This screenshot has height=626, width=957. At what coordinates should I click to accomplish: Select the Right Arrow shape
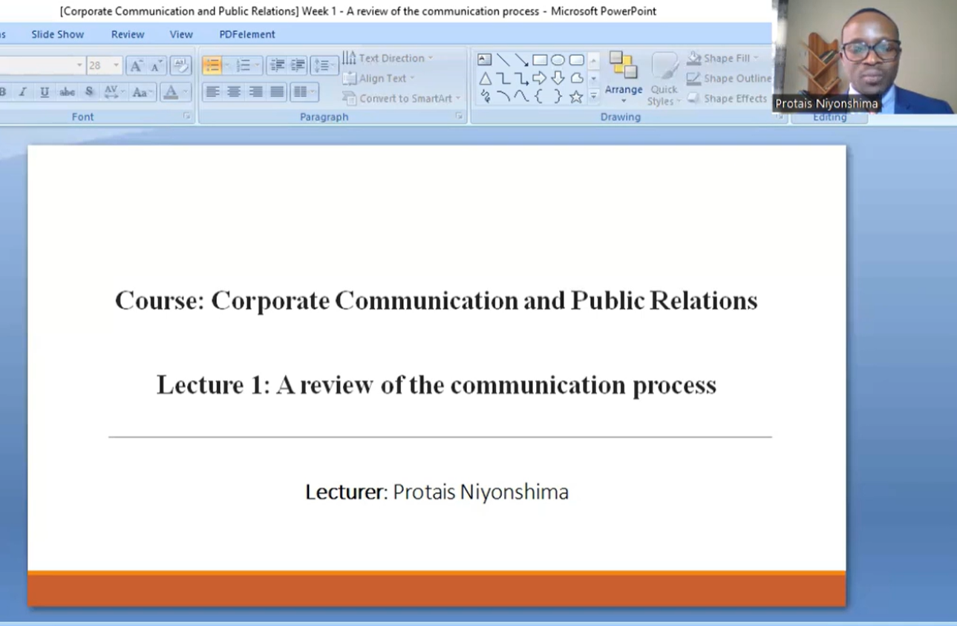tap(540, 78)
